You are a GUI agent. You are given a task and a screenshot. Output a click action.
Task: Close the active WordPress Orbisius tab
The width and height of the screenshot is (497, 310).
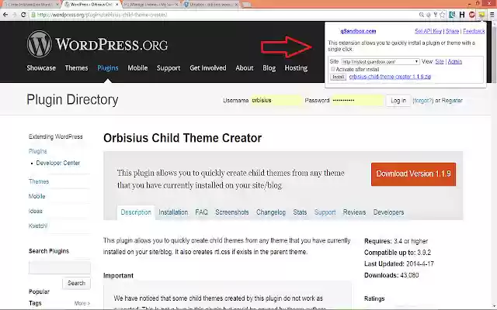tap(117, 5)
